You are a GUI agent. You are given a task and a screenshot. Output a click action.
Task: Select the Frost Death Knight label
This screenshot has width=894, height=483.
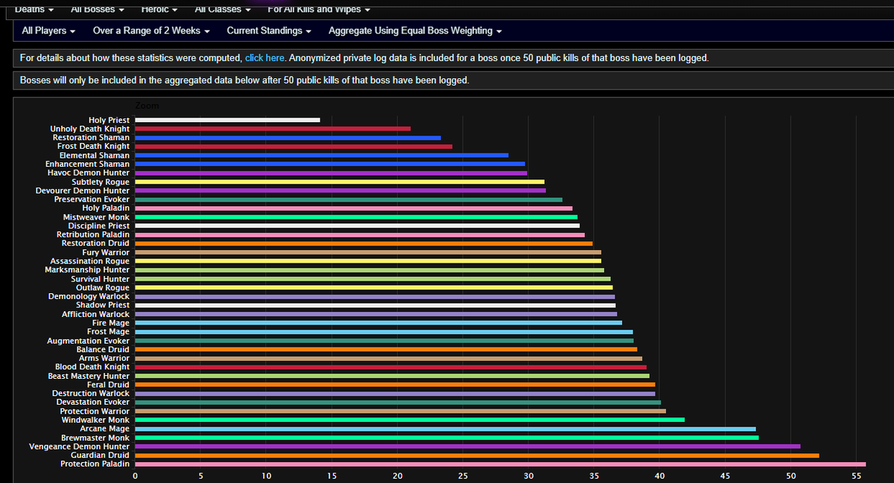(x=93, y=147)
